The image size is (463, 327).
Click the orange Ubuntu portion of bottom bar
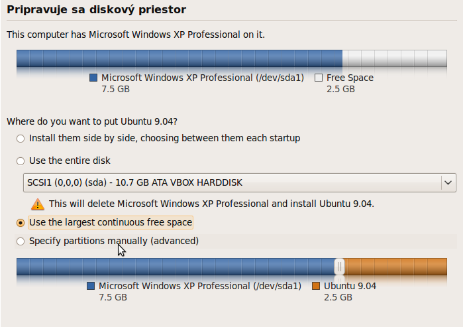tap(395, 267)
